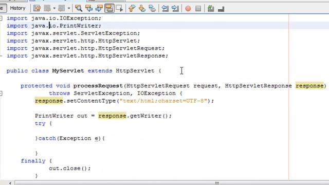
Task: Collapse the imports code fold marker
Action: tap(1, 18)
